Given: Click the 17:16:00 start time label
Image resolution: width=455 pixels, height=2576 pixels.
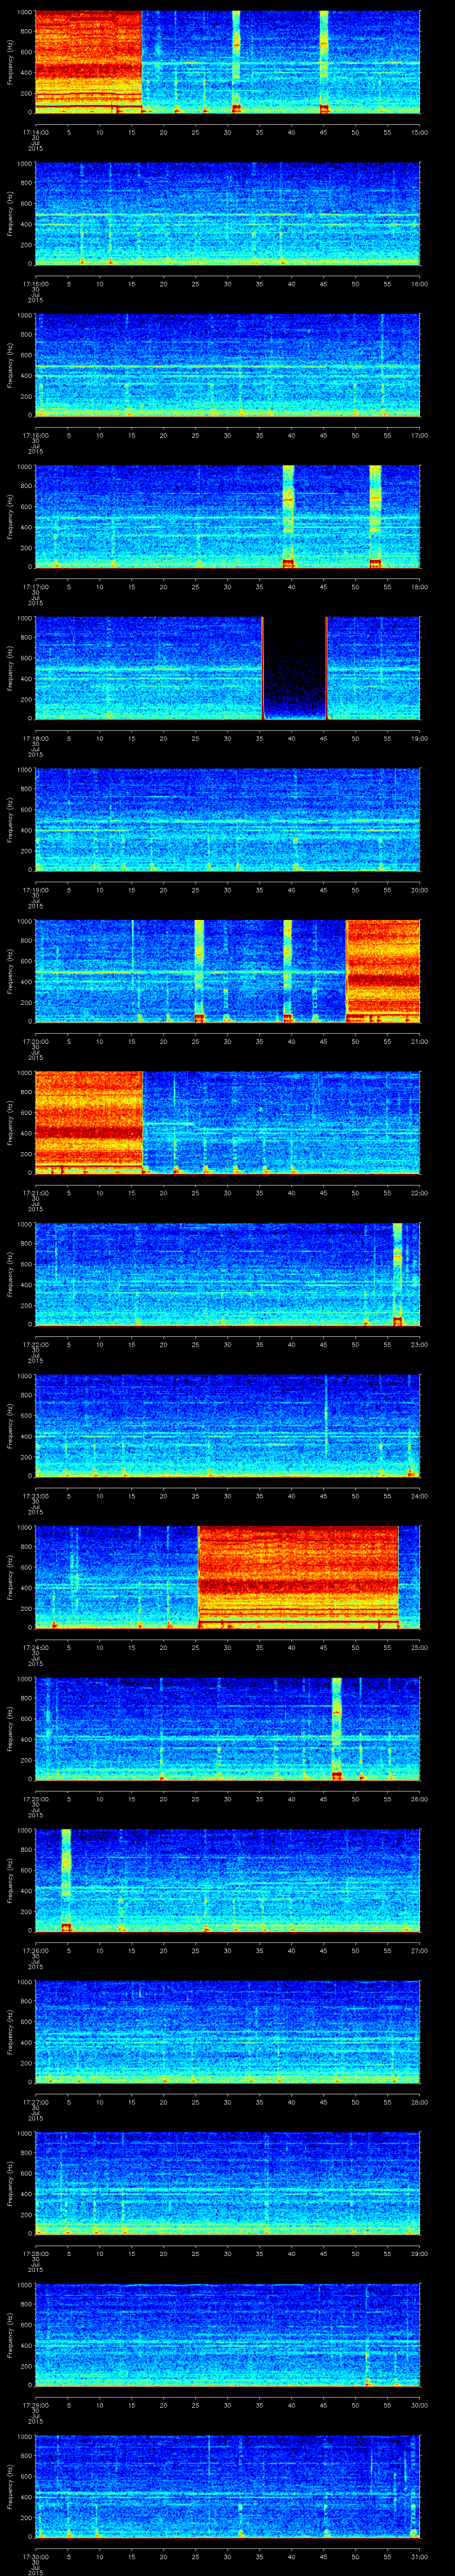Looking at the screenshot, I should tap(35, 435).
